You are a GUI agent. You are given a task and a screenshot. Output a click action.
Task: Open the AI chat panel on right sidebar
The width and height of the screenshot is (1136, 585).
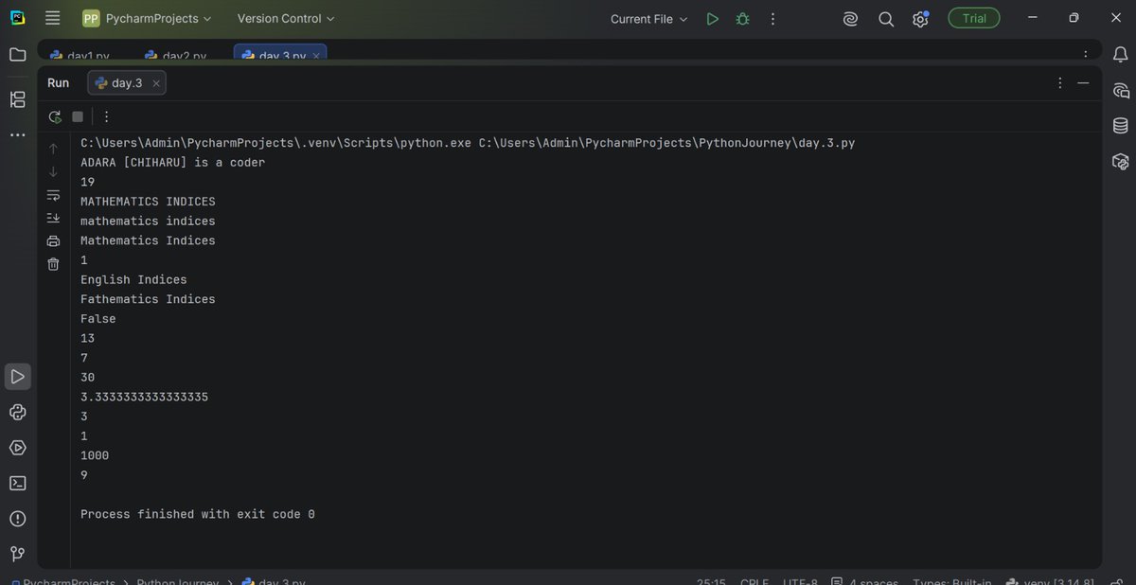point(1121,91)
